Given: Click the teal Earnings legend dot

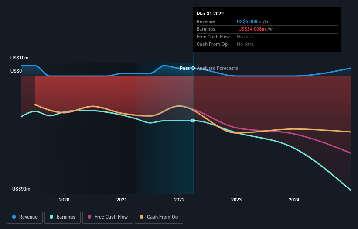Looking at the screenshot, I should [51, 217].
